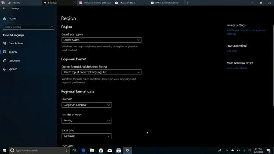Select Region in the sidebar
Image resolution: width=274 pixels, height=154 pixels.
pyautogui.click(x=12, y=52)
